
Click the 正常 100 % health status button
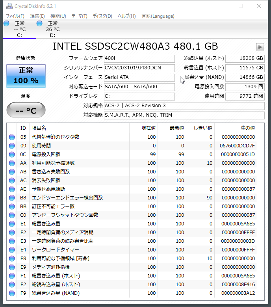(26, 76)
